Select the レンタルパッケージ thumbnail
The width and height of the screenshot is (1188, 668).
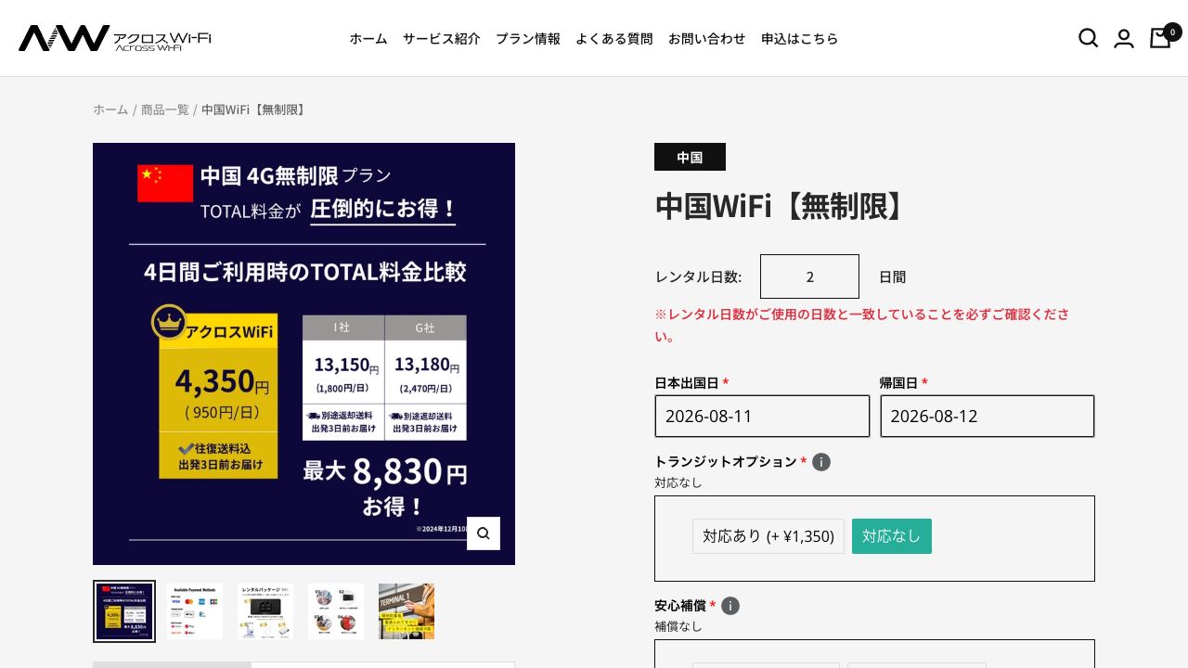(265, 611)
